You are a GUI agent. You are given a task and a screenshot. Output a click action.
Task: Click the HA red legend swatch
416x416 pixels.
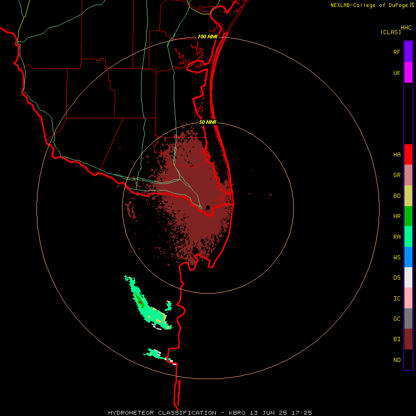[408, 154]
